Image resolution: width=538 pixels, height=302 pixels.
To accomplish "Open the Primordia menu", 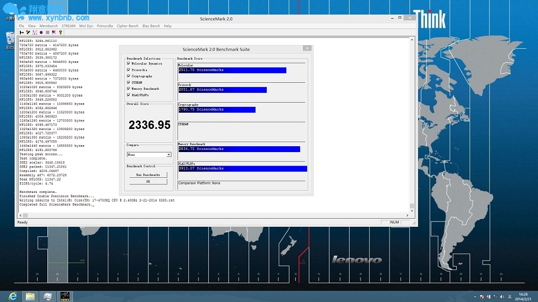I will point(105,26).
